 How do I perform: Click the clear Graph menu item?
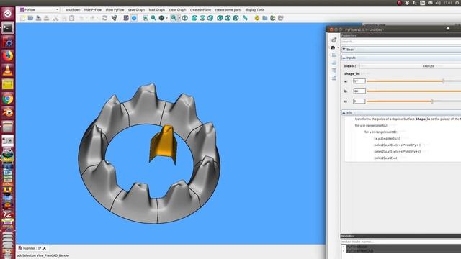pos(177,9)
